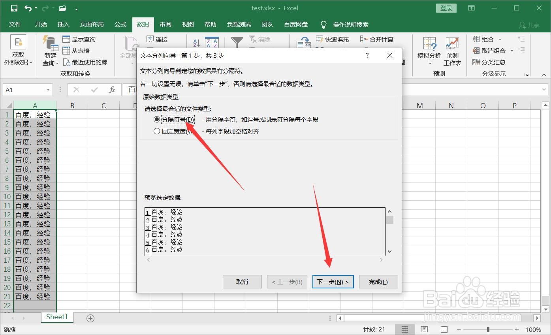The height and width of the screenshot is (335, 551).
Task: Click the Name Box showing A1
Action: coord(24,90)
